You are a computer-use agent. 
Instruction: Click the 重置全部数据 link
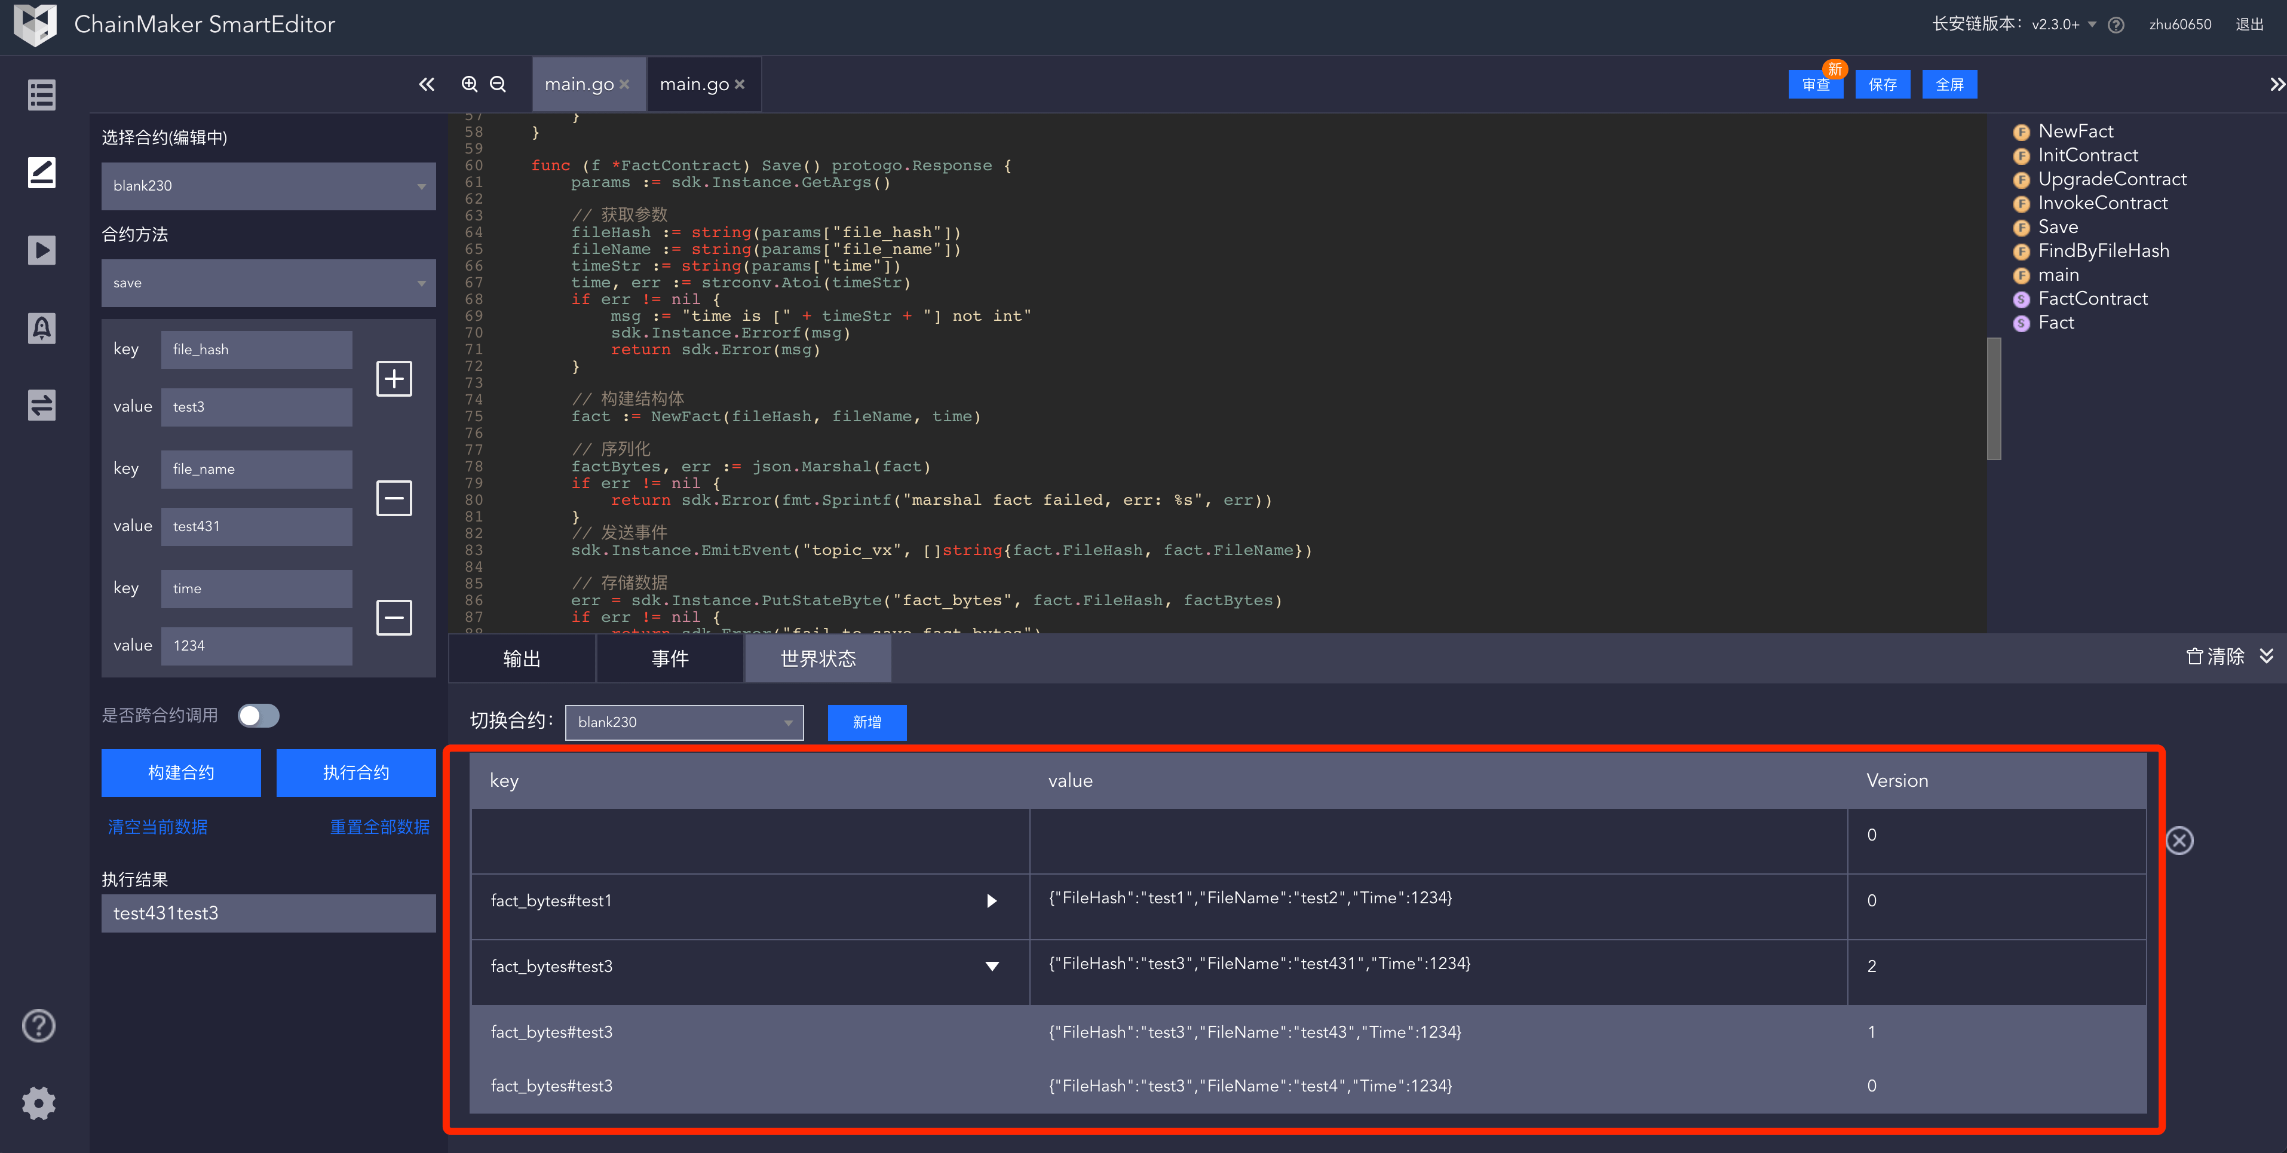coord(380,827)
